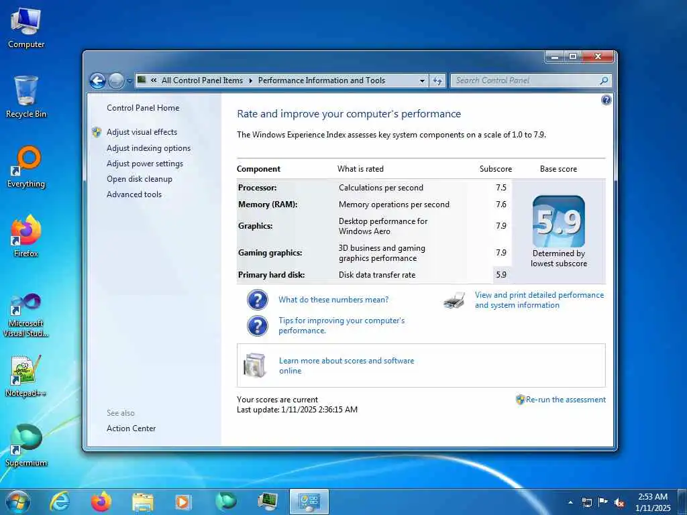Expand the breadcrumb arrow after All Control Panel Items
This screenshot has height=515, width=687.
pos(251,80)
